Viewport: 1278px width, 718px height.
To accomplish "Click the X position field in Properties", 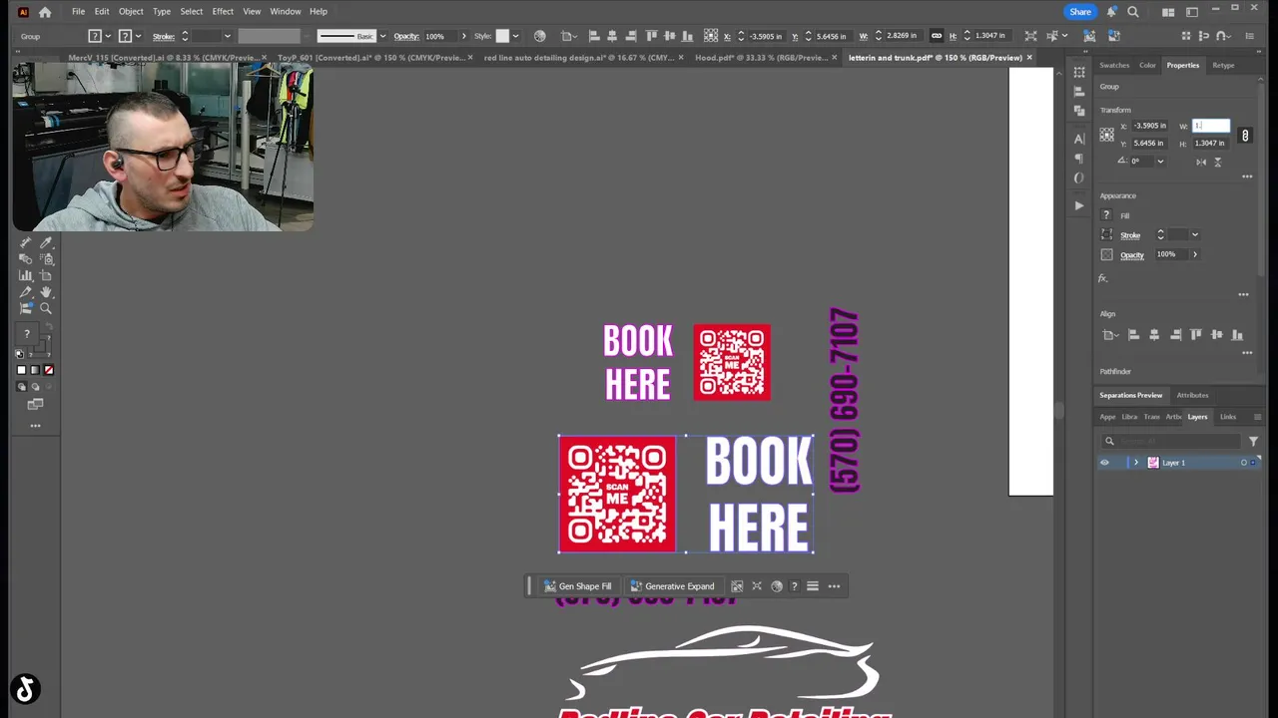I will click(x=1150, y=126).
